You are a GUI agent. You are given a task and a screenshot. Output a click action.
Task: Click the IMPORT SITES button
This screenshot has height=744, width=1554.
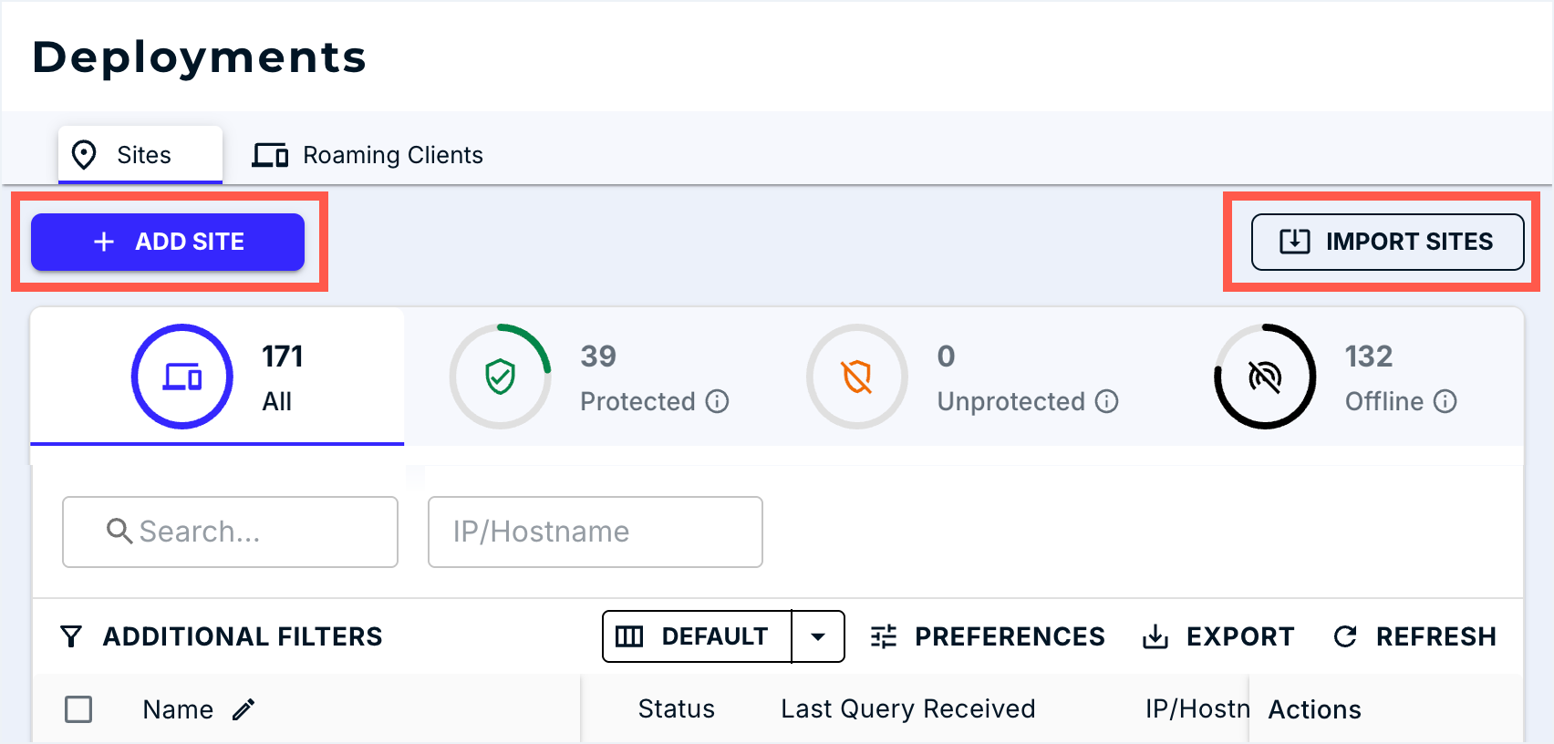[x=1387, y=242]
